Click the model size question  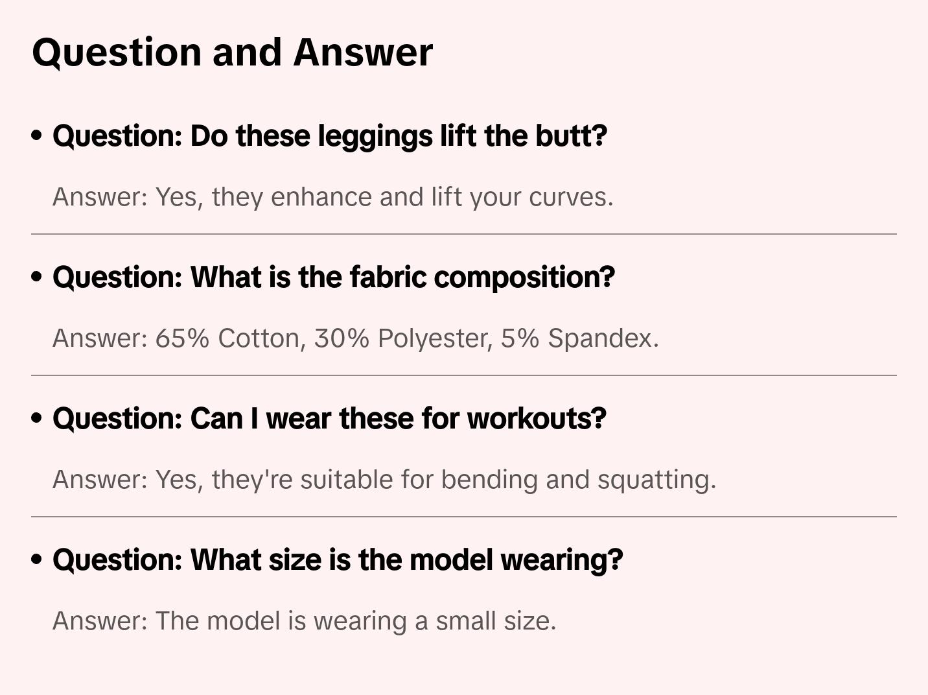338,560
